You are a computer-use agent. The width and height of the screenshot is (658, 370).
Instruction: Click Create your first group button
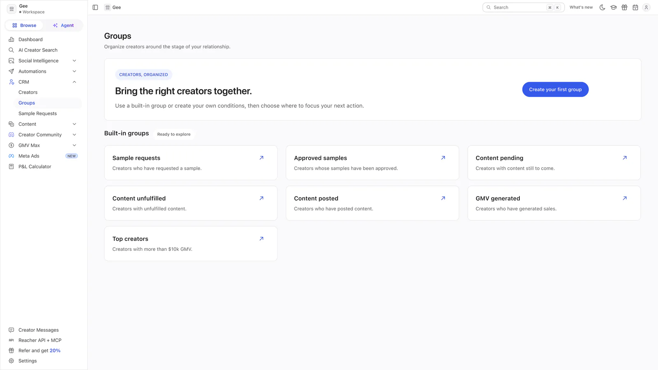(555, 90)
